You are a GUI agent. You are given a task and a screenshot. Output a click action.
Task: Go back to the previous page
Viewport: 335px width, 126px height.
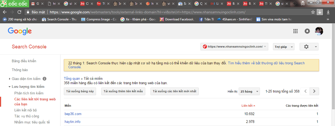point(4,12)
